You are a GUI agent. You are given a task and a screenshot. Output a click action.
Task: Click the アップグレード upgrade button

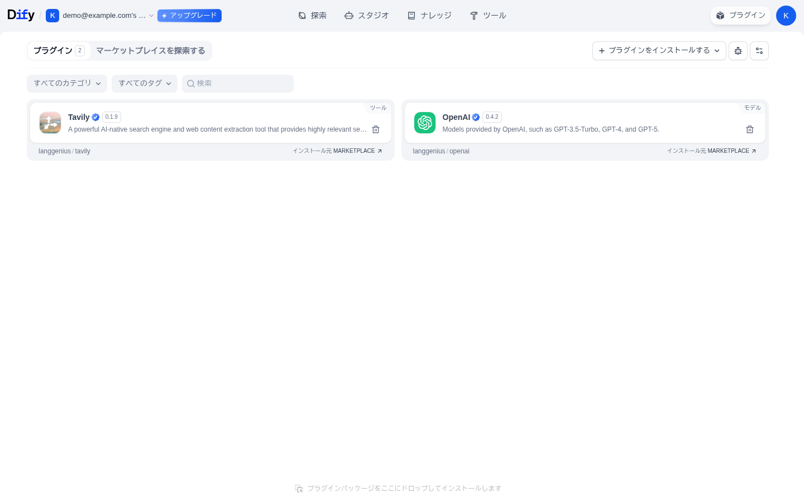click(189, 16)
